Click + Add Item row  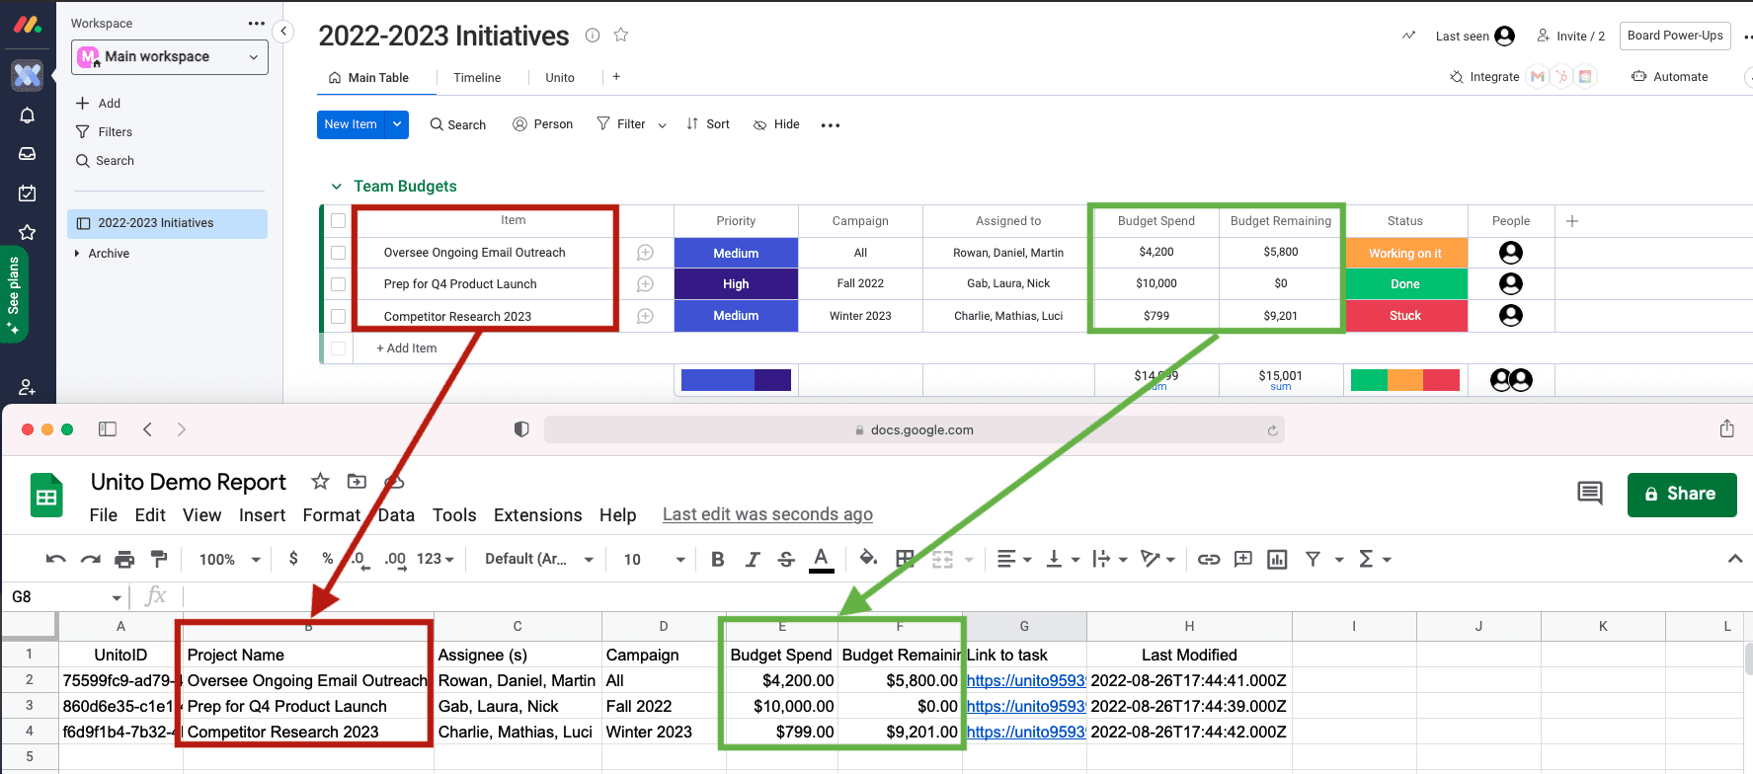click(x=407, y=348)
